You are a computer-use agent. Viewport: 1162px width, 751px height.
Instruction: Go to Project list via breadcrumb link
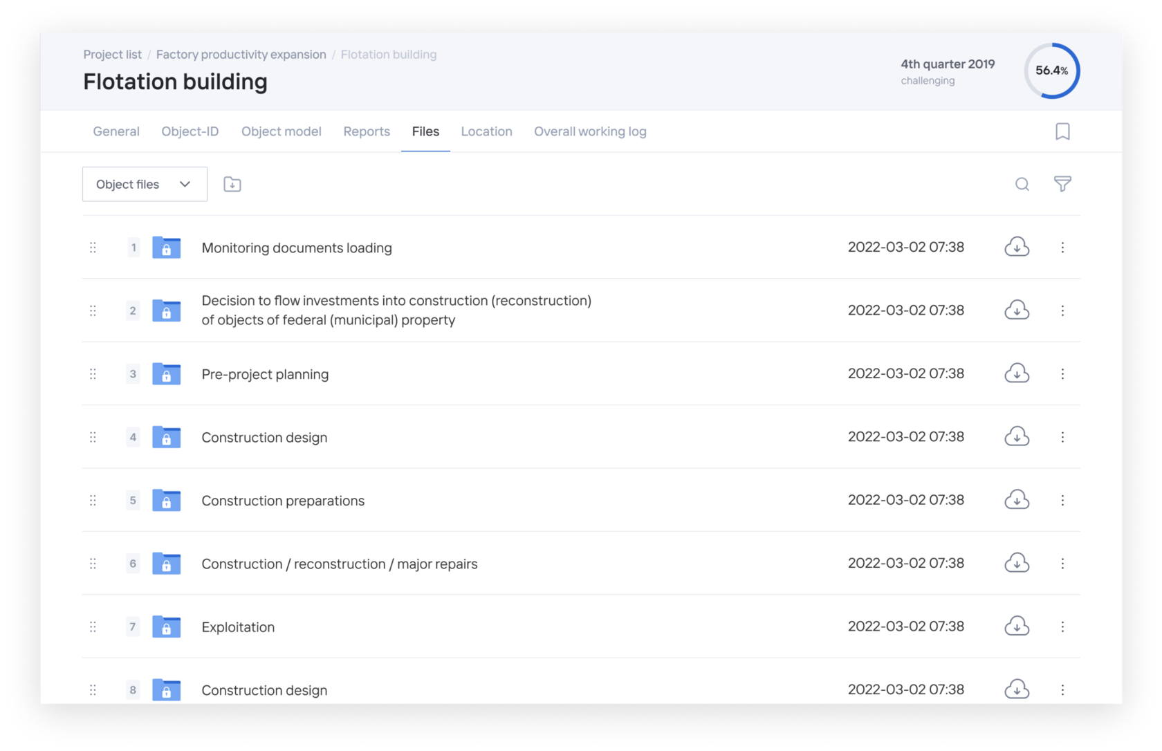click(x=112, y=54)
